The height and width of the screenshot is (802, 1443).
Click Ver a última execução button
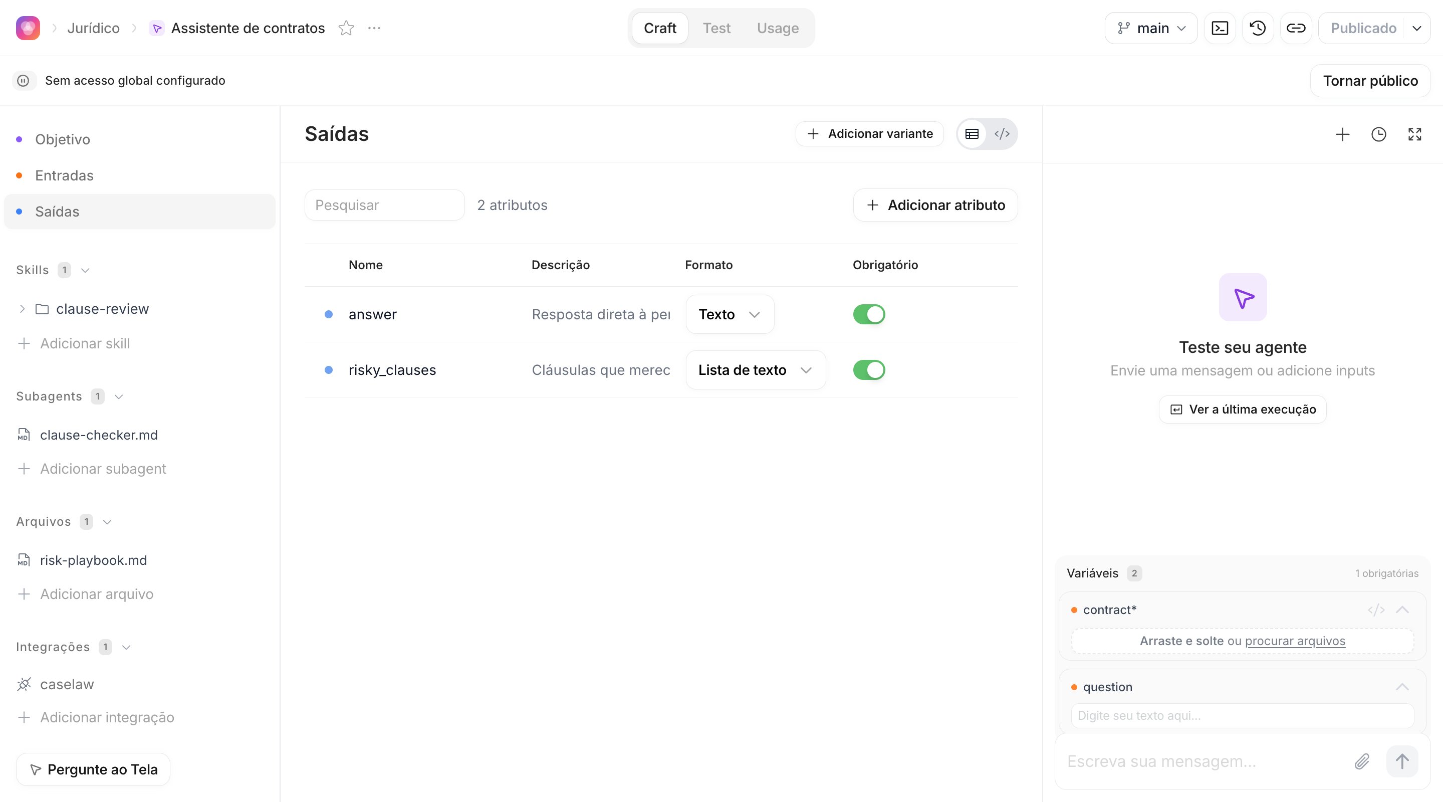coord(1243,410)
